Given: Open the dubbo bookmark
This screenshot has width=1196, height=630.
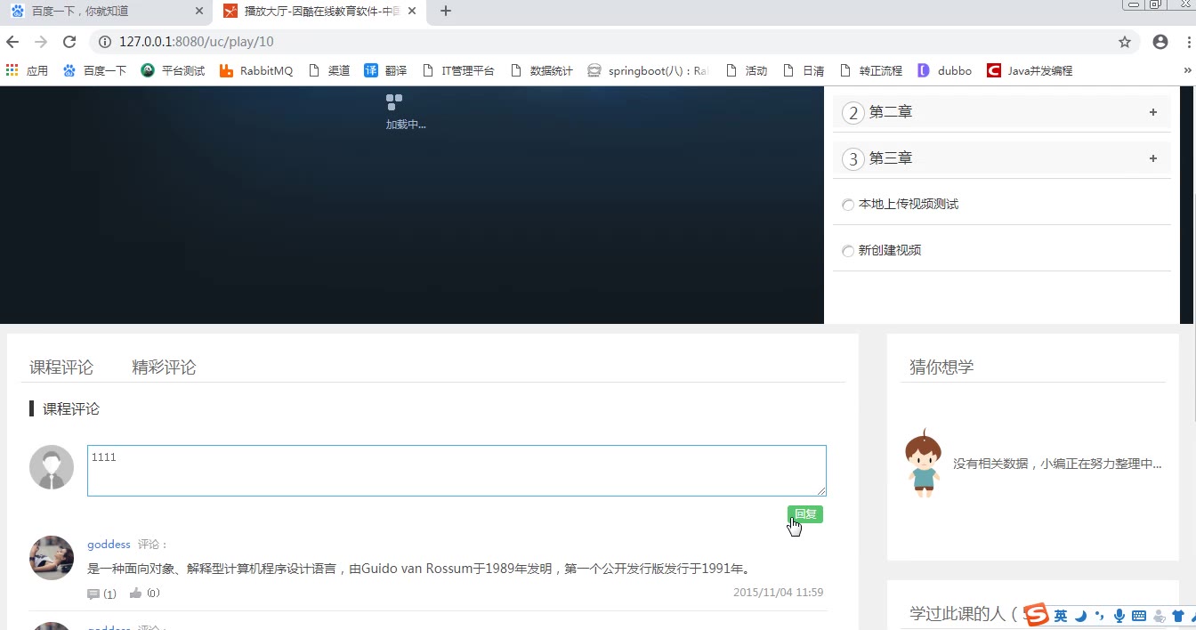Looking at the screenshot, I should (x=945, y=70).
